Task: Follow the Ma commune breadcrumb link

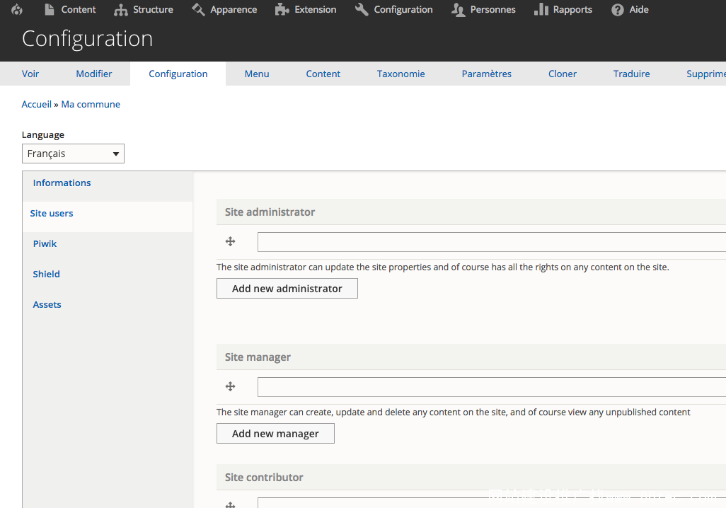Action: pos(91,104)
